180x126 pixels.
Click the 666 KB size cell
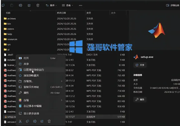tap(121, 96)
